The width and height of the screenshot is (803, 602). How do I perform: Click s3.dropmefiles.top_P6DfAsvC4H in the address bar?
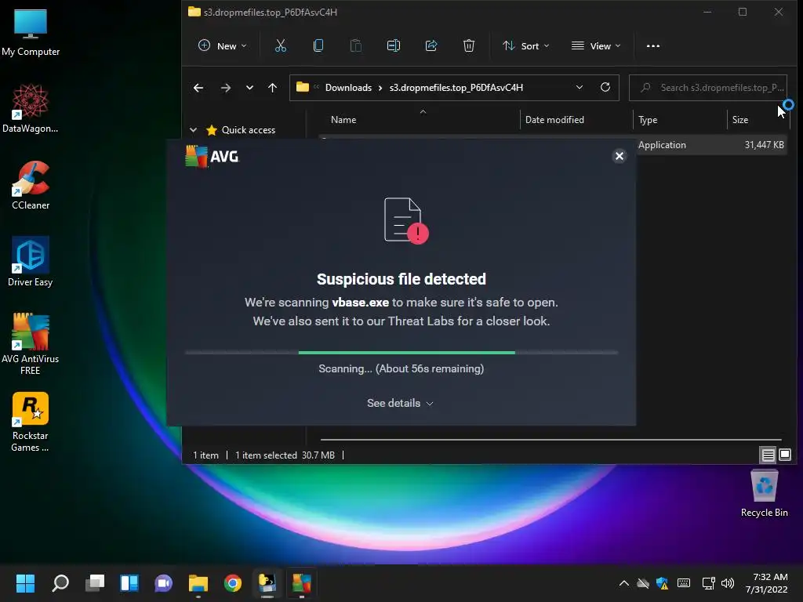point(456,88)
